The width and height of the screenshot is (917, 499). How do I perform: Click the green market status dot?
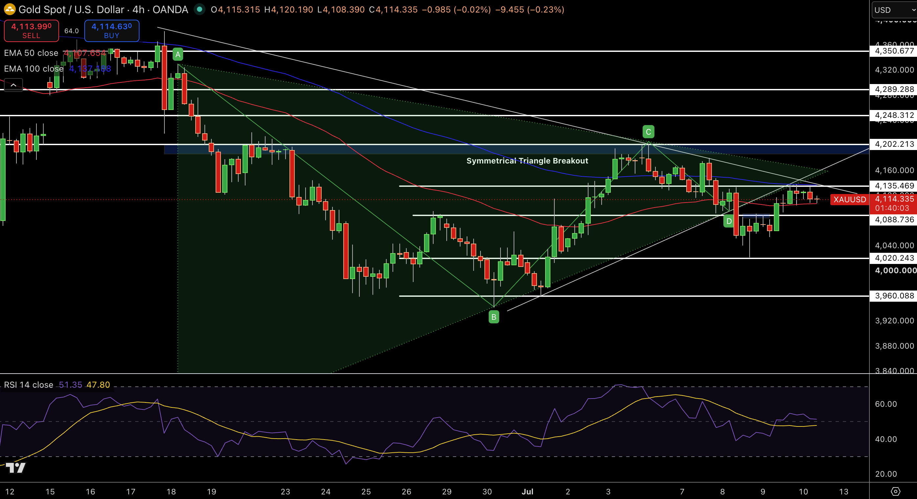coord(199,10)
